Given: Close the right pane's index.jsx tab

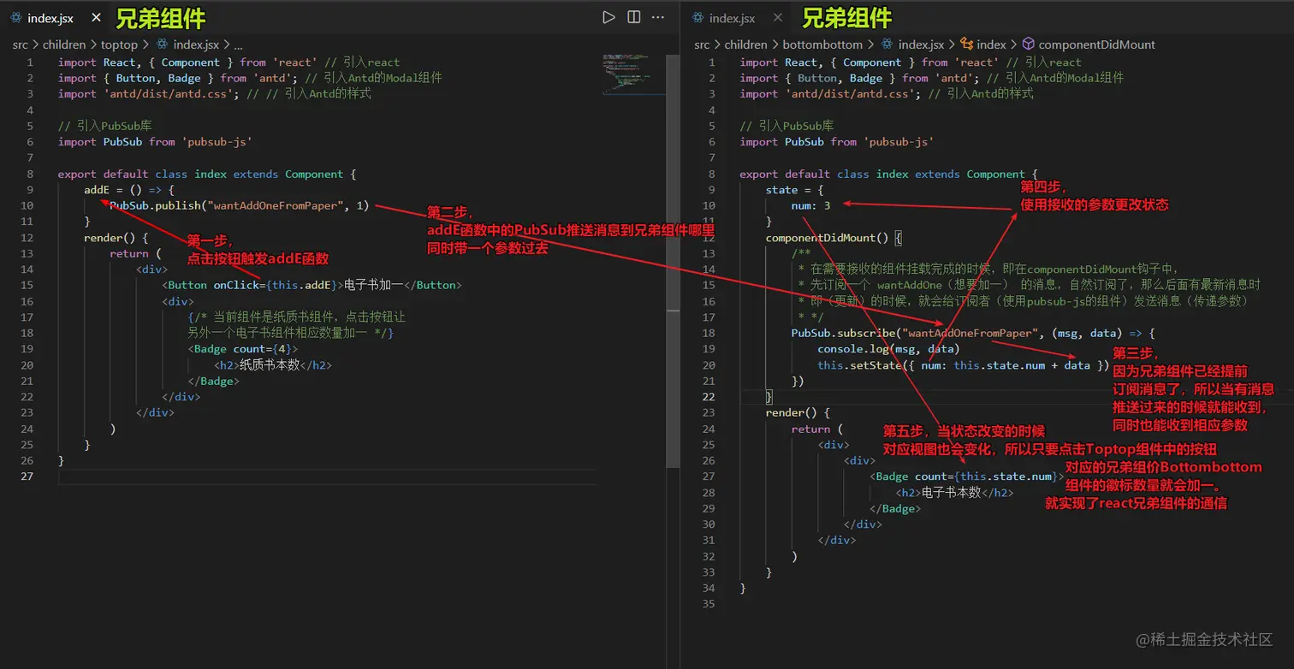Looking at the screenshot, I should point(777,18).
